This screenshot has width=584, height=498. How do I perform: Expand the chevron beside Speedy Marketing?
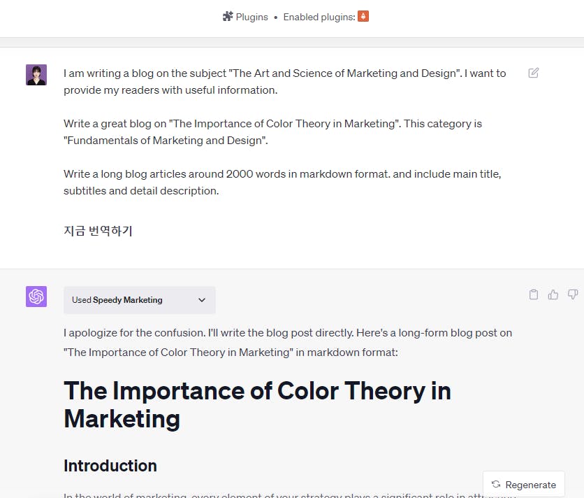[x=202, y=300]
